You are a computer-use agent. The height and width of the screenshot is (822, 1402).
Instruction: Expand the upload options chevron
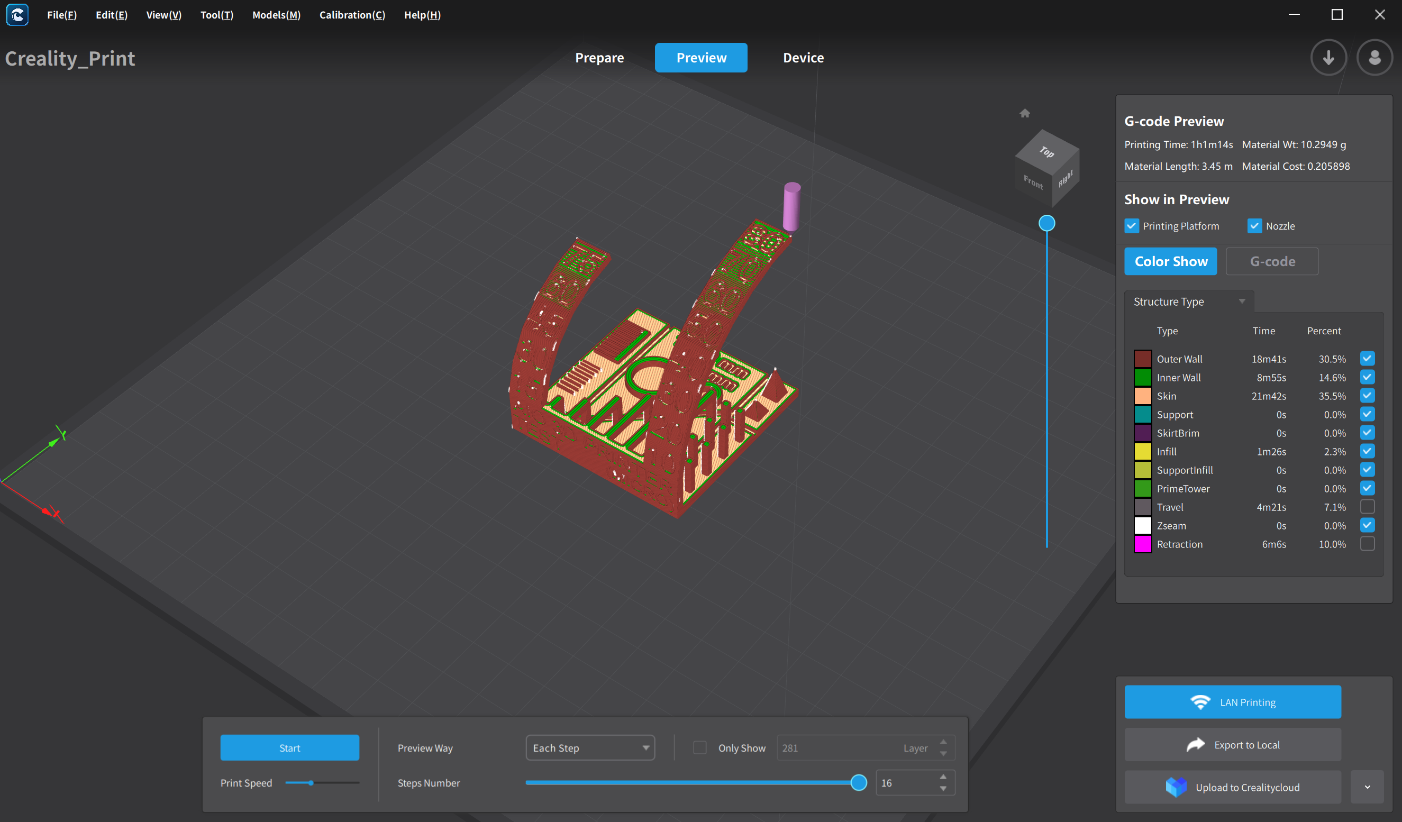[1367, 787]
